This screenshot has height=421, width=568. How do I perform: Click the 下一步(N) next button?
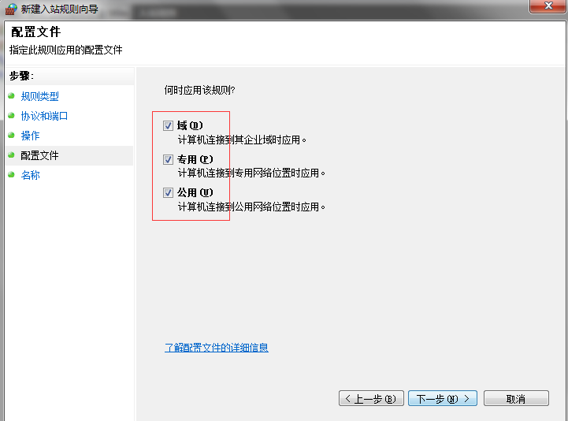pos(442,398)
